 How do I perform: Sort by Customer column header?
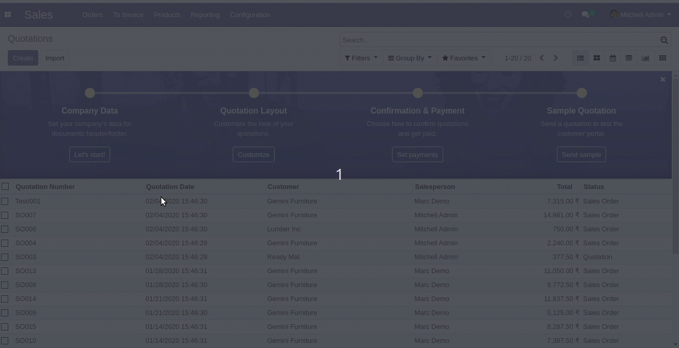pos(283,186)
